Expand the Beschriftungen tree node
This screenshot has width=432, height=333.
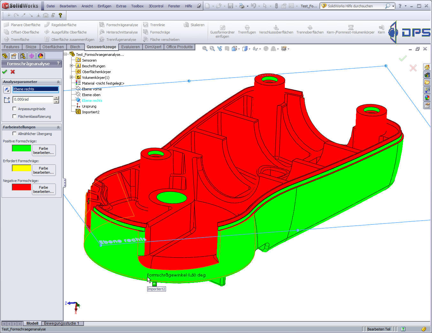tap(72, 66)
